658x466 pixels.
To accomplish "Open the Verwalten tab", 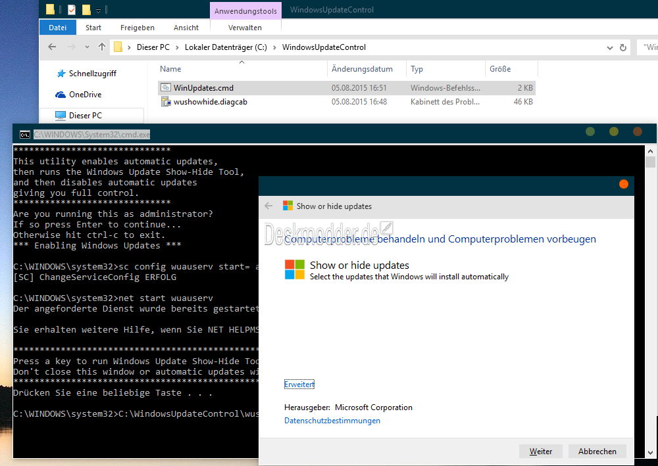I will tap(245, 28).
